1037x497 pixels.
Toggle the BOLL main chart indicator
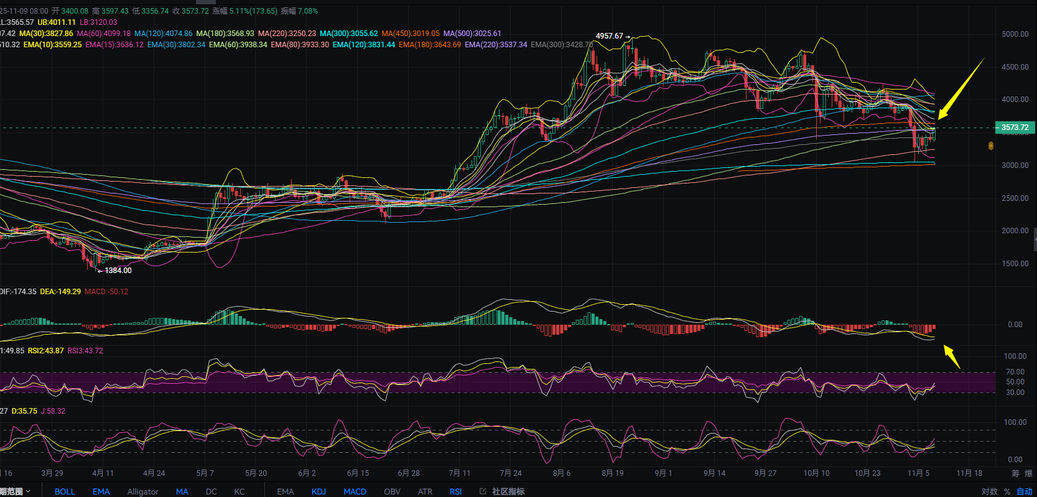click(65, 491)
